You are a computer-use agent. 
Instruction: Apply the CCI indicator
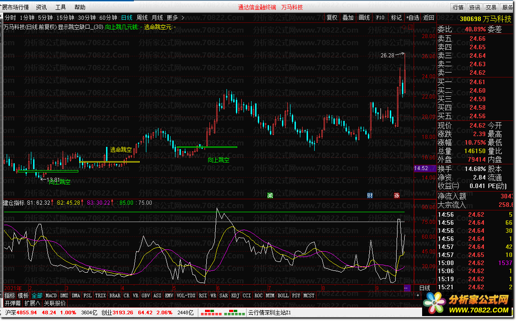247,295
